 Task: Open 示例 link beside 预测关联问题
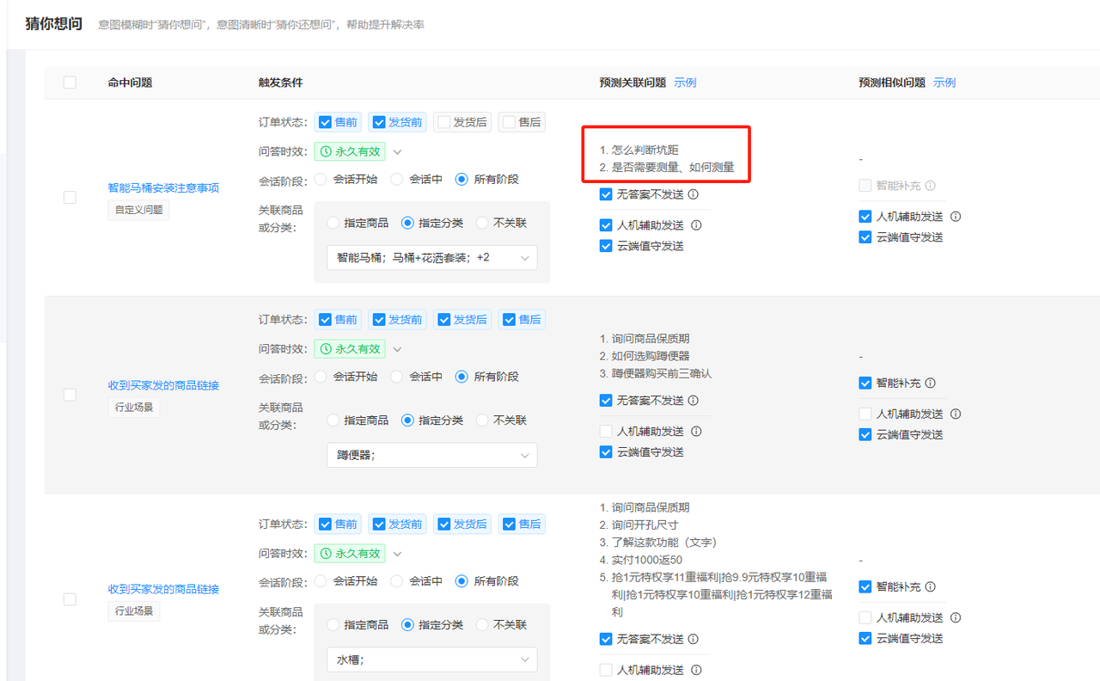point(685,83)
